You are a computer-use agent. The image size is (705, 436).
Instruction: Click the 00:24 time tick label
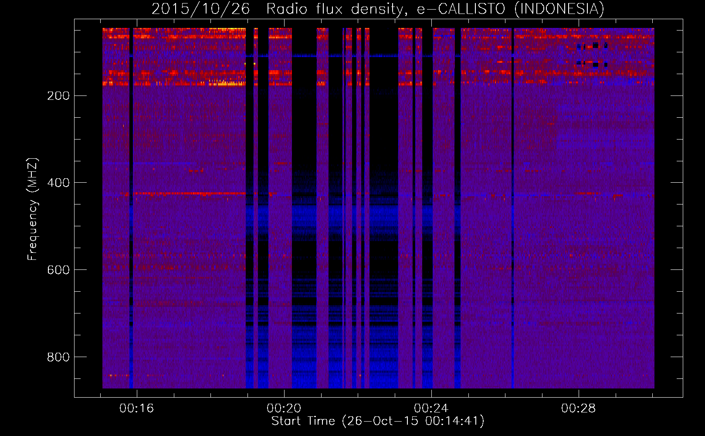[431, 409]
